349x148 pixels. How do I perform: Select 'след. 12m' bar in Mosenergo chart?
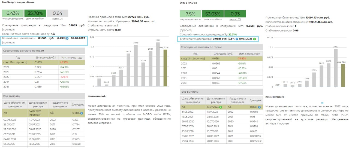coord(165,68)
